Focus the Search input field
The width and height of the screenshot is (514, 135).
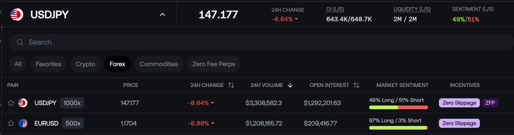261,42
